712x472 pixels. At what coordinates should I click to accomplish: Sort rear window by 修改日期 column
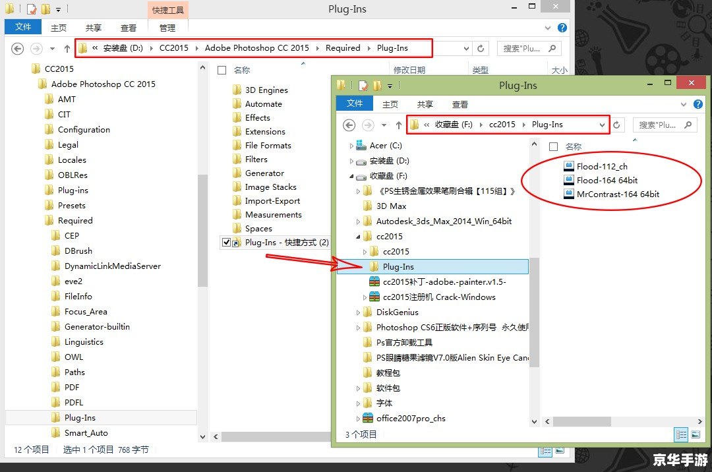click(409, 70)
